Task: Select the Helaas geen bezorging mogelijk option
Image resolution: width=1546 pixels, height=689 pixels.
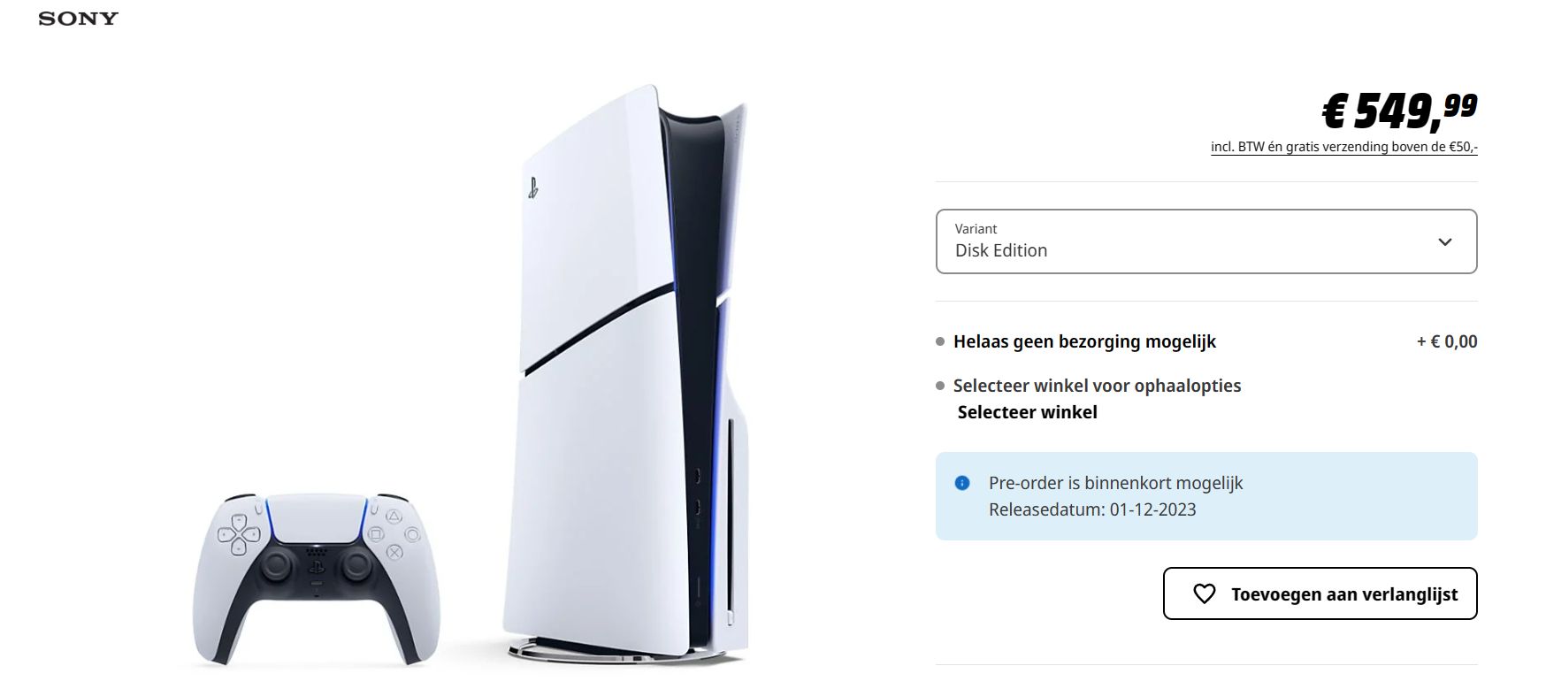Action: tap(1084, 341)
